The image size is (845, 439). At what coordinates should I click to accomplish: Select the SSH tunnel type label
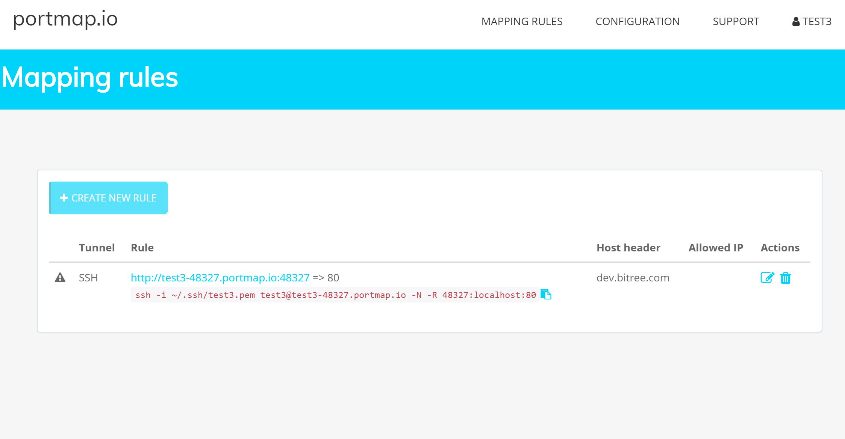point(88,278)
